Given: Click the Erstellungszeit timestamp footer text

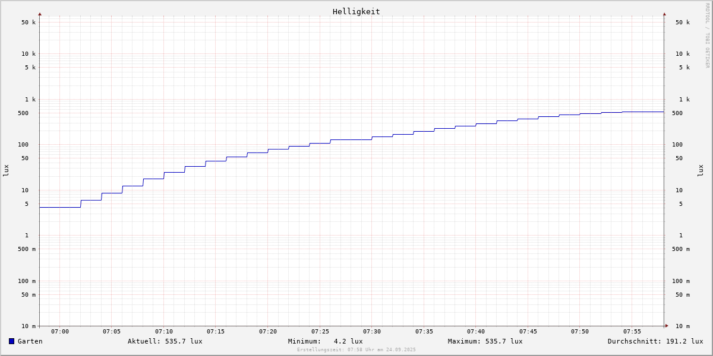Looking at the screenshot, I should click(x=356, y=350).
